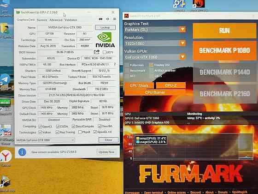Toggle CUDA checkbox
Viewport: 258px width, 194px height.
pos(58,127)
